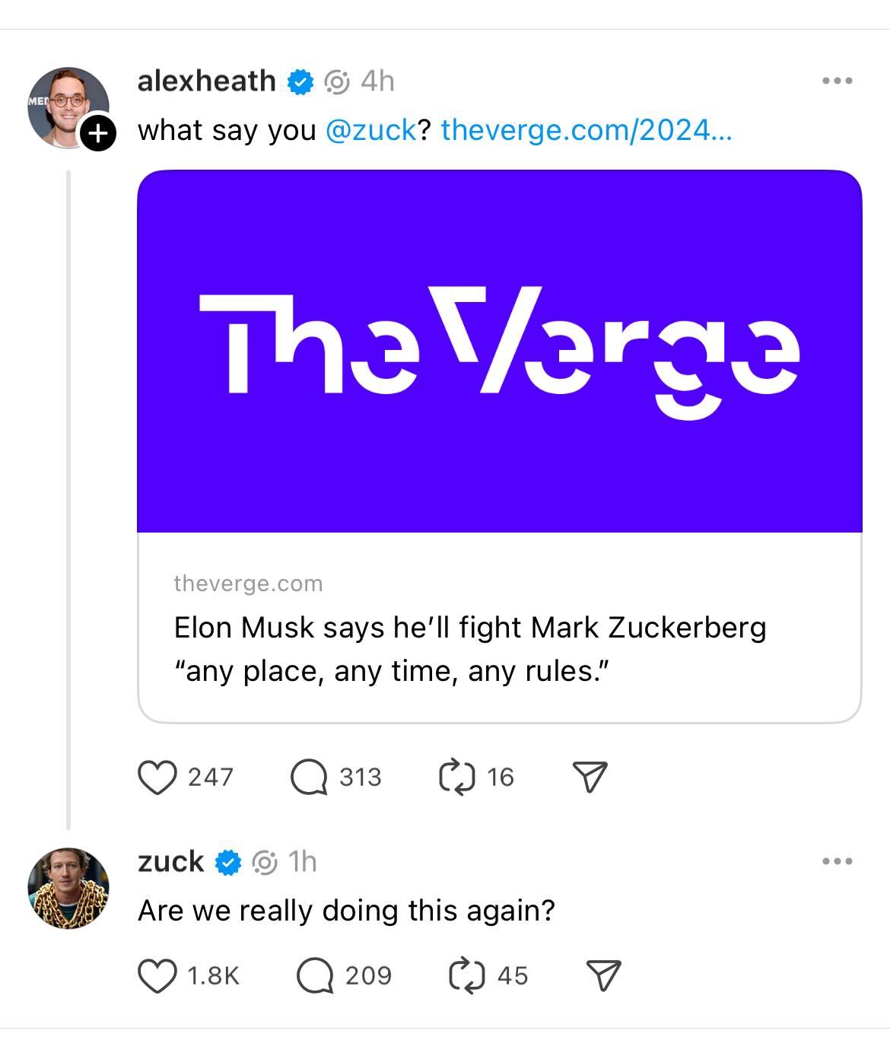This screenshot has height=1040, width=890.
Task: Open The Verge link preview image
Action: point(500,351)
